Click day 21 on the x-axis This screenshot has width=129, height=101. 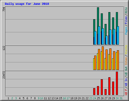(83, 98)
